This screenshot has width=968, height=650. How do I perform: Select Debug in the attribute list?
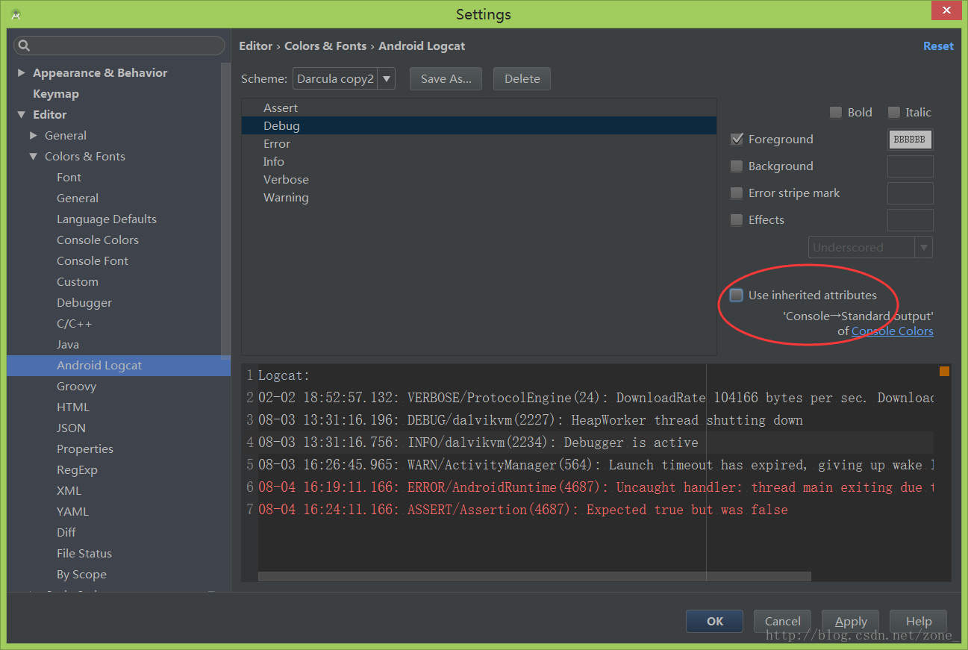pos(478,126)
